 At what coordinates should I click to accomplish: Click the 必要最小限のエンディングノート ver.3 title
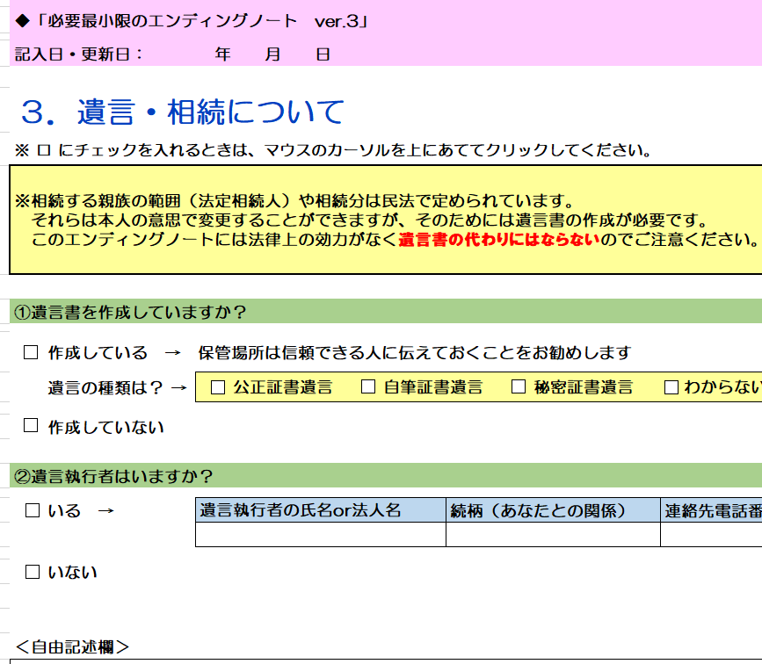click(192, 21)
